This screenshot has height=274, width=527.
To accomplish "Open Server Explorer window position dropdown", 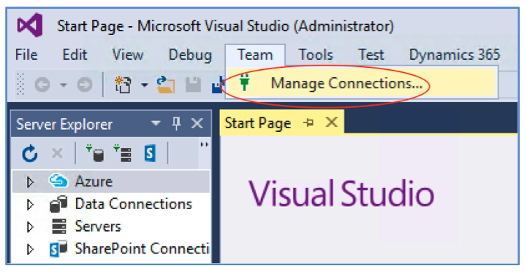I will click(x=156, y=123).
